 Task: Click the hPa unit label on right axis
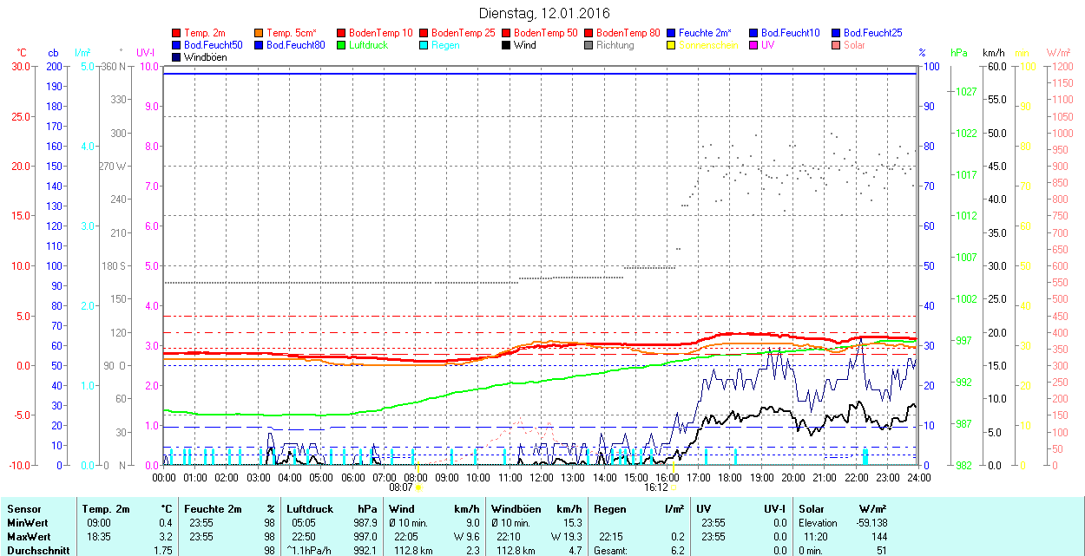[959, 54]
